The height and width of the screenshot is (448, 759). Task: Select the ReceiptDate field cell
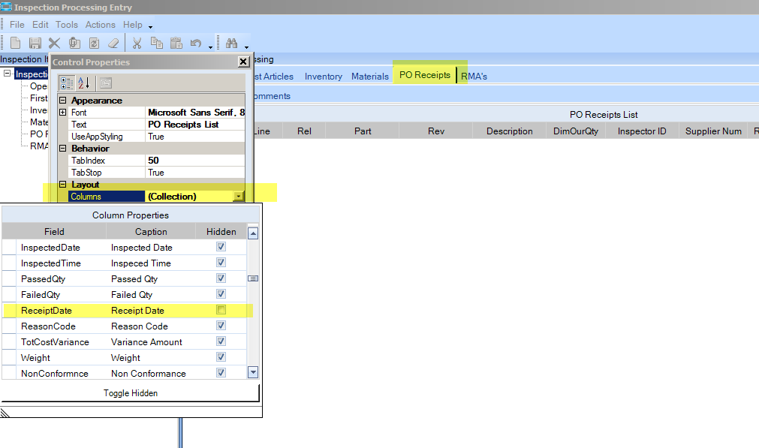tap(61, 310)
